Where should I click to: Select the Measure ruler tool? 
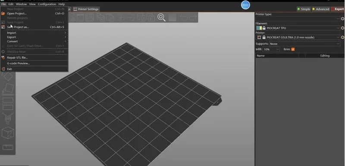click(x=8, y=147)
